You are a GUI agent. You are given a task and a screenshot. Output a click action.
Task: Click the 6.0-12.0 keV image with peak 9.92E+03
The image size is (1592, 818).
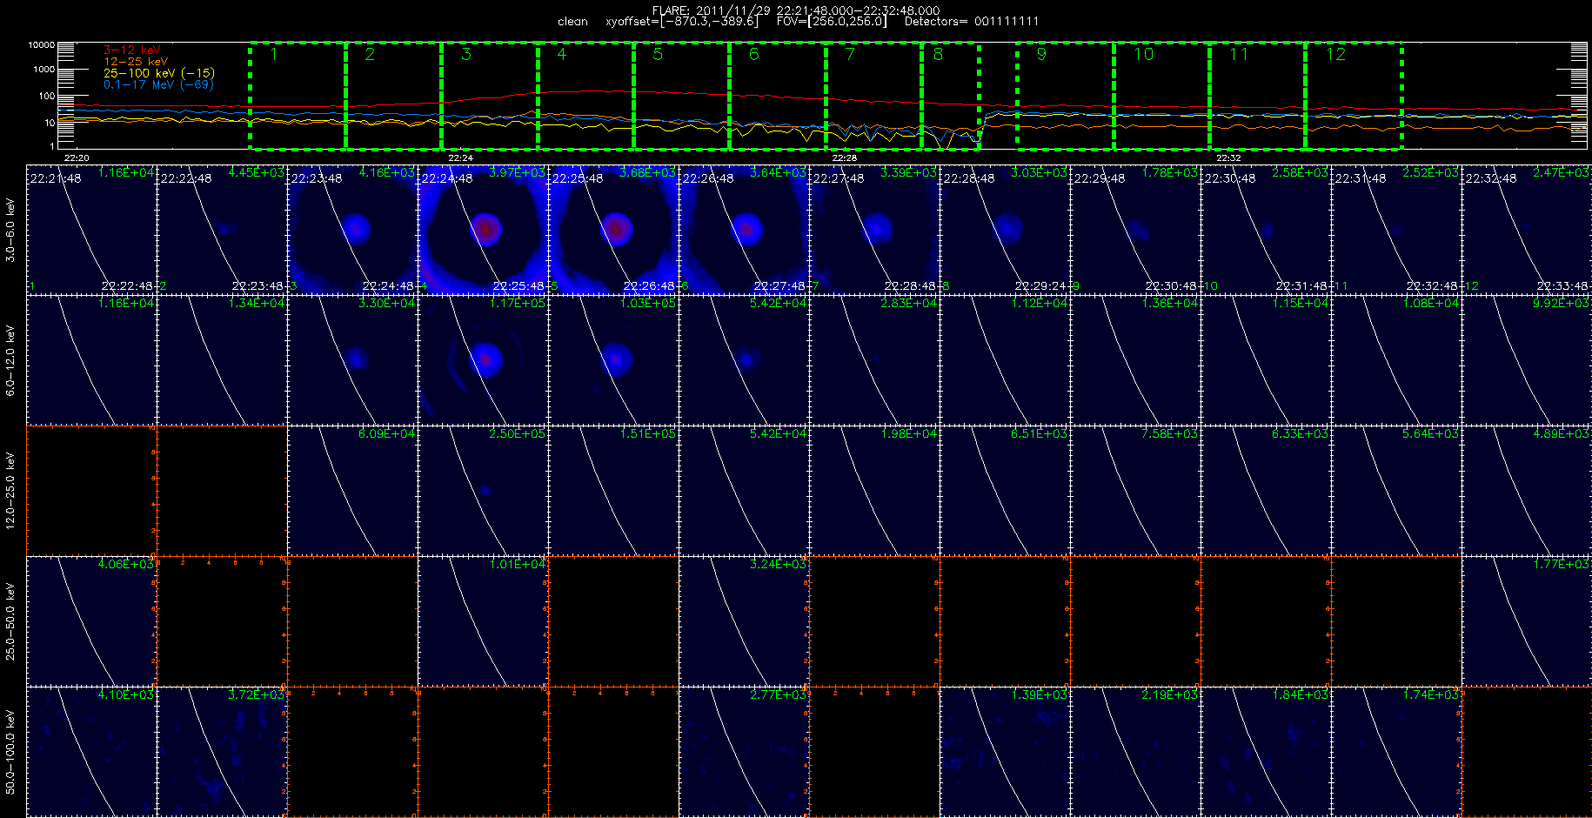pyautogui.click(x=1527, y=360)
